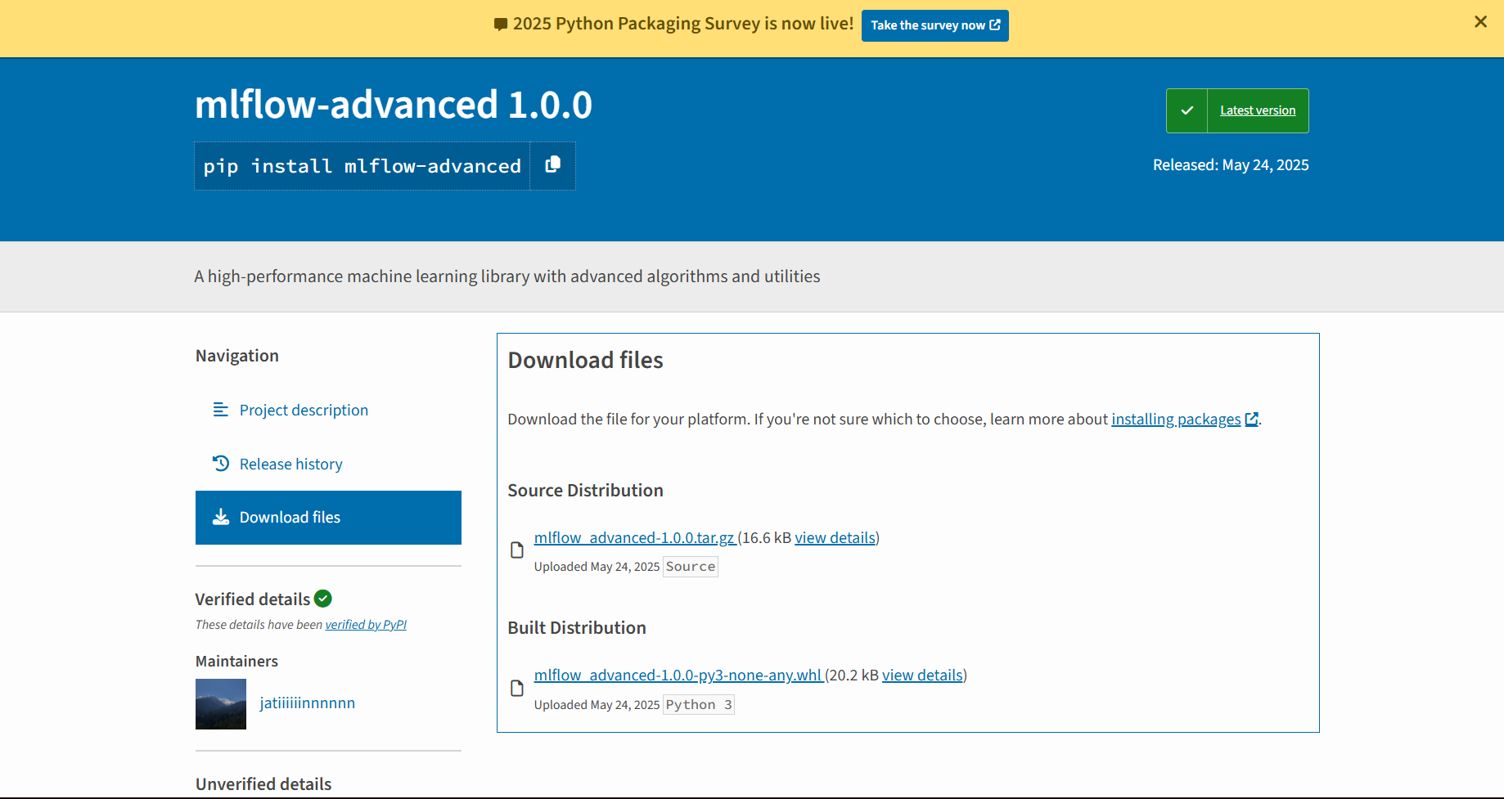
Task: Click the speech bubble icon in survey banner
Action: pyautogui.click(x=501, y=25)
